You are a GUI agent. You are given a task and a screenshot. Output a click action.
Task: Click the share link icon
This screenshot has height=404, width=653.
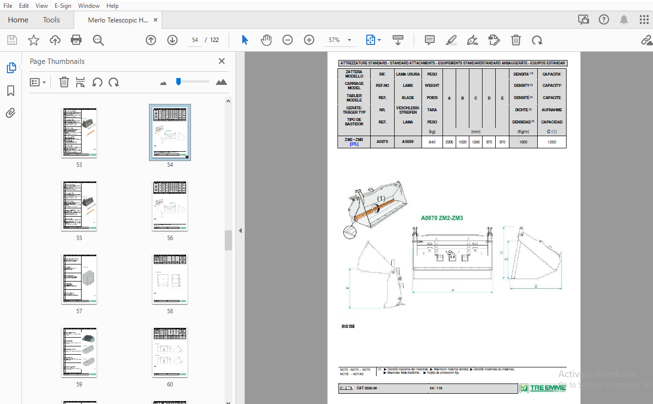647,40
